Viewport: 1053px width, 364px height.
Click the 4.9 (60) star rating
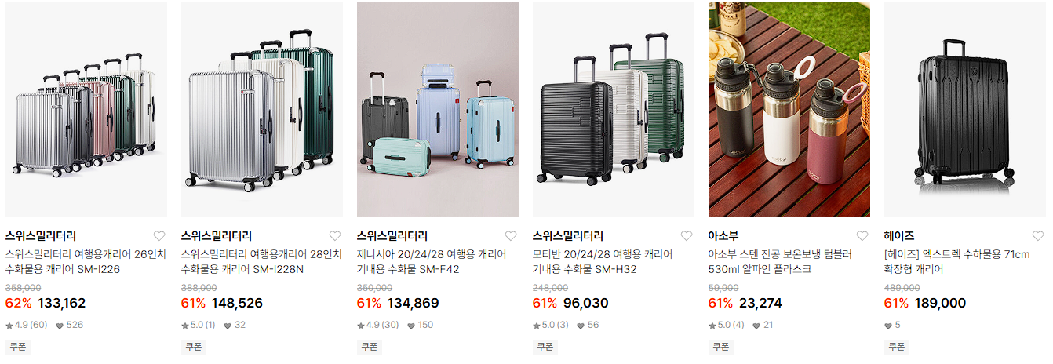[27, 325]
